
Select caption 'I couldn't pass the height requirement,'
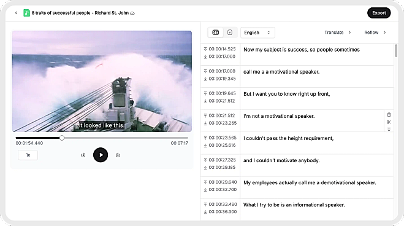pyautogui.click(x=289, y=139)
